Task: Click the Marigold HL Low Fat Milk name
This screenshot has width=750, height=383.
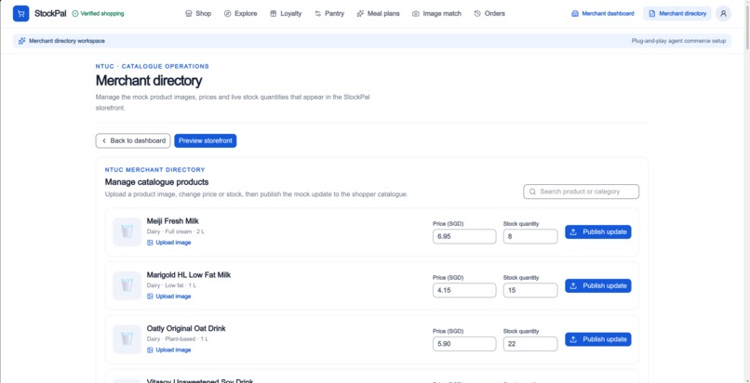Action: pos(189,275)
